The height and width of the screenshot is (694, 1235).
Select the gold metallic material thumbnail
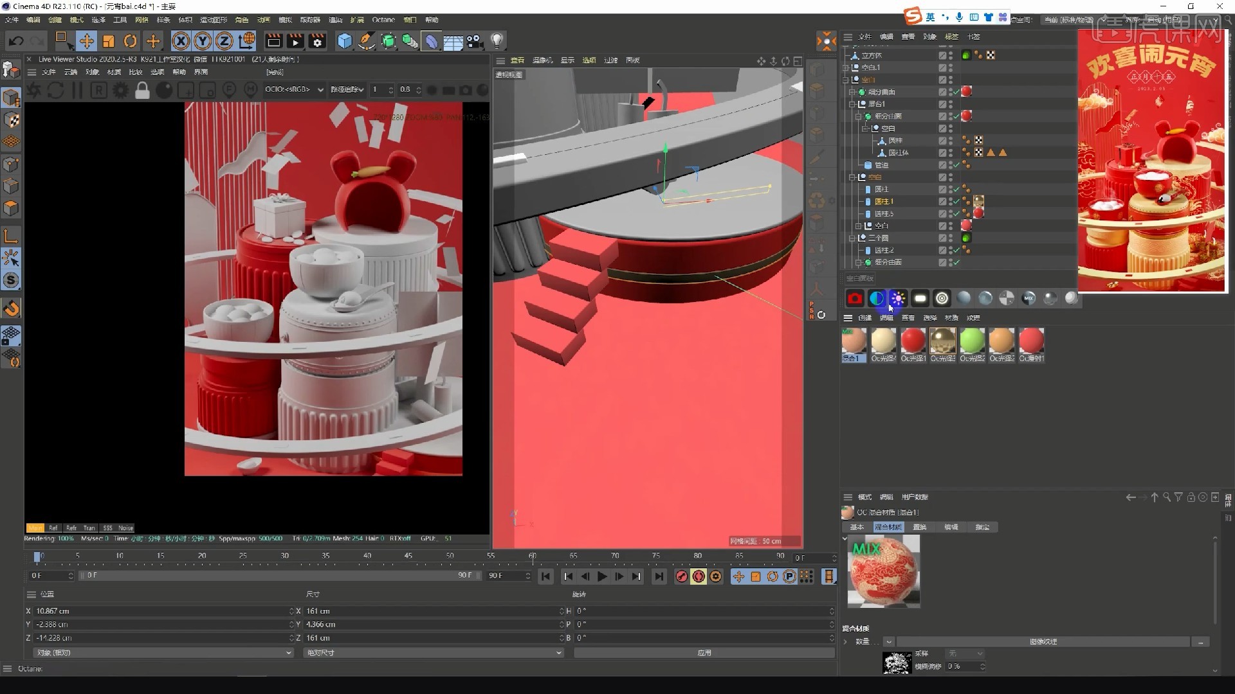tap(942, 344)
